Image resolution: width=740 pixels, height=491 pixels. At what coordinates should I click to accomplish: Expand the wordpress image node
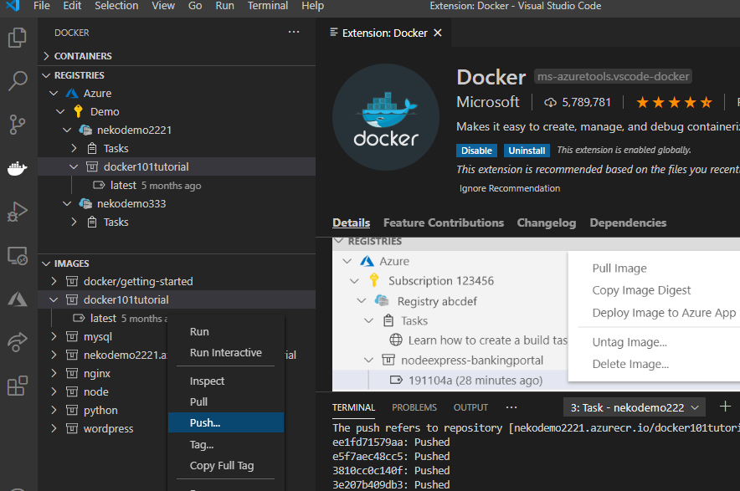click(54, 429)
